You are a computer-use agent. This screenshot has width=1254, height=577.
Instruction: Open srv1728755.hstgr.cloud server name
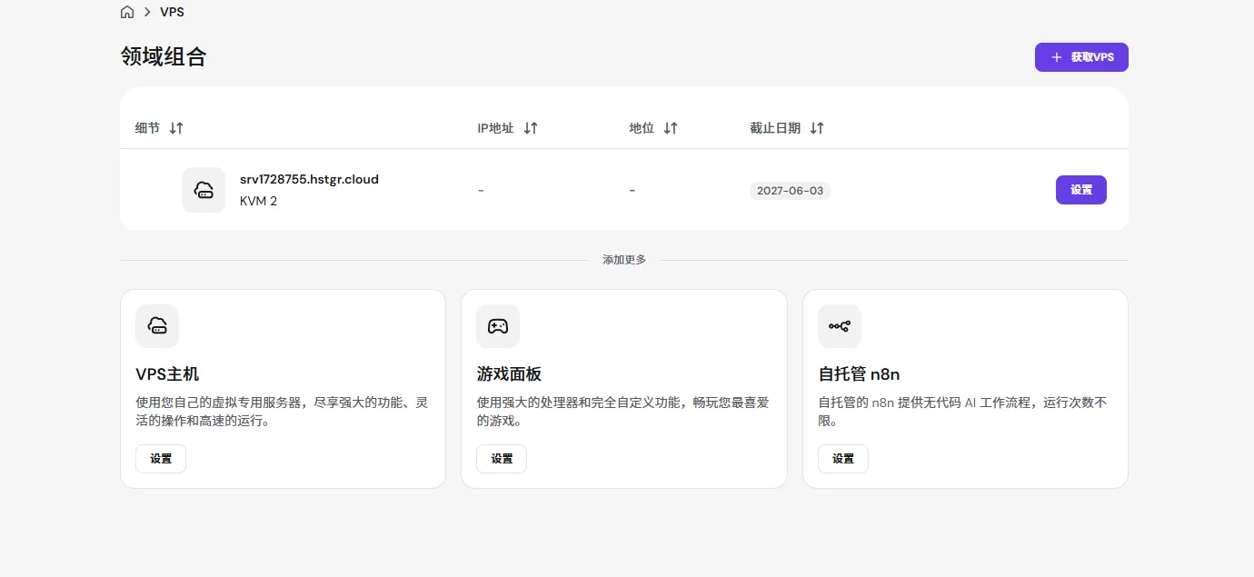pyautogui.click(x=309, y=179)
